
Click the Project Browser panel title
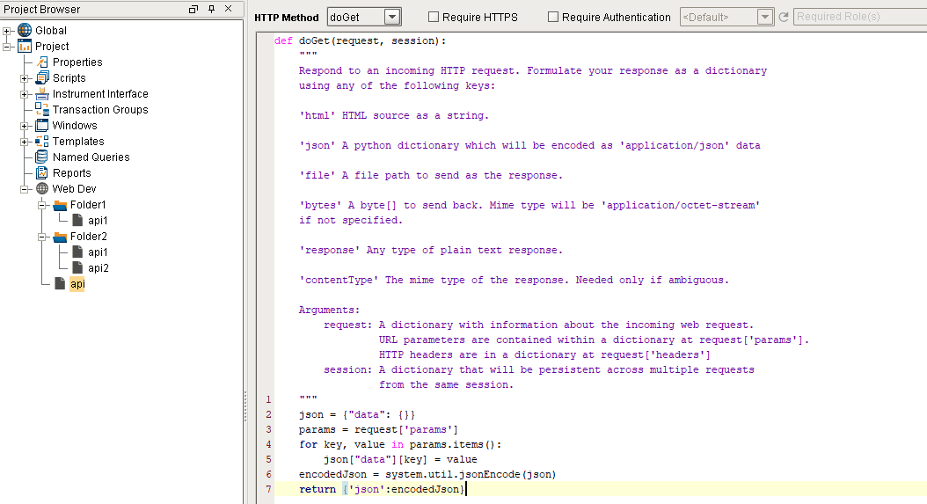(x=42, y=10)
